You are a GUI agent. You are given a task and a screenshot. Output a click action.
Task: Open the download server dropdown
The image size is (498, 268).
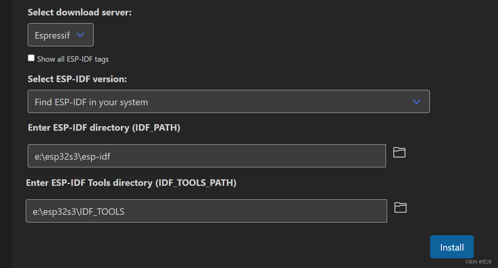coord(60,35)
